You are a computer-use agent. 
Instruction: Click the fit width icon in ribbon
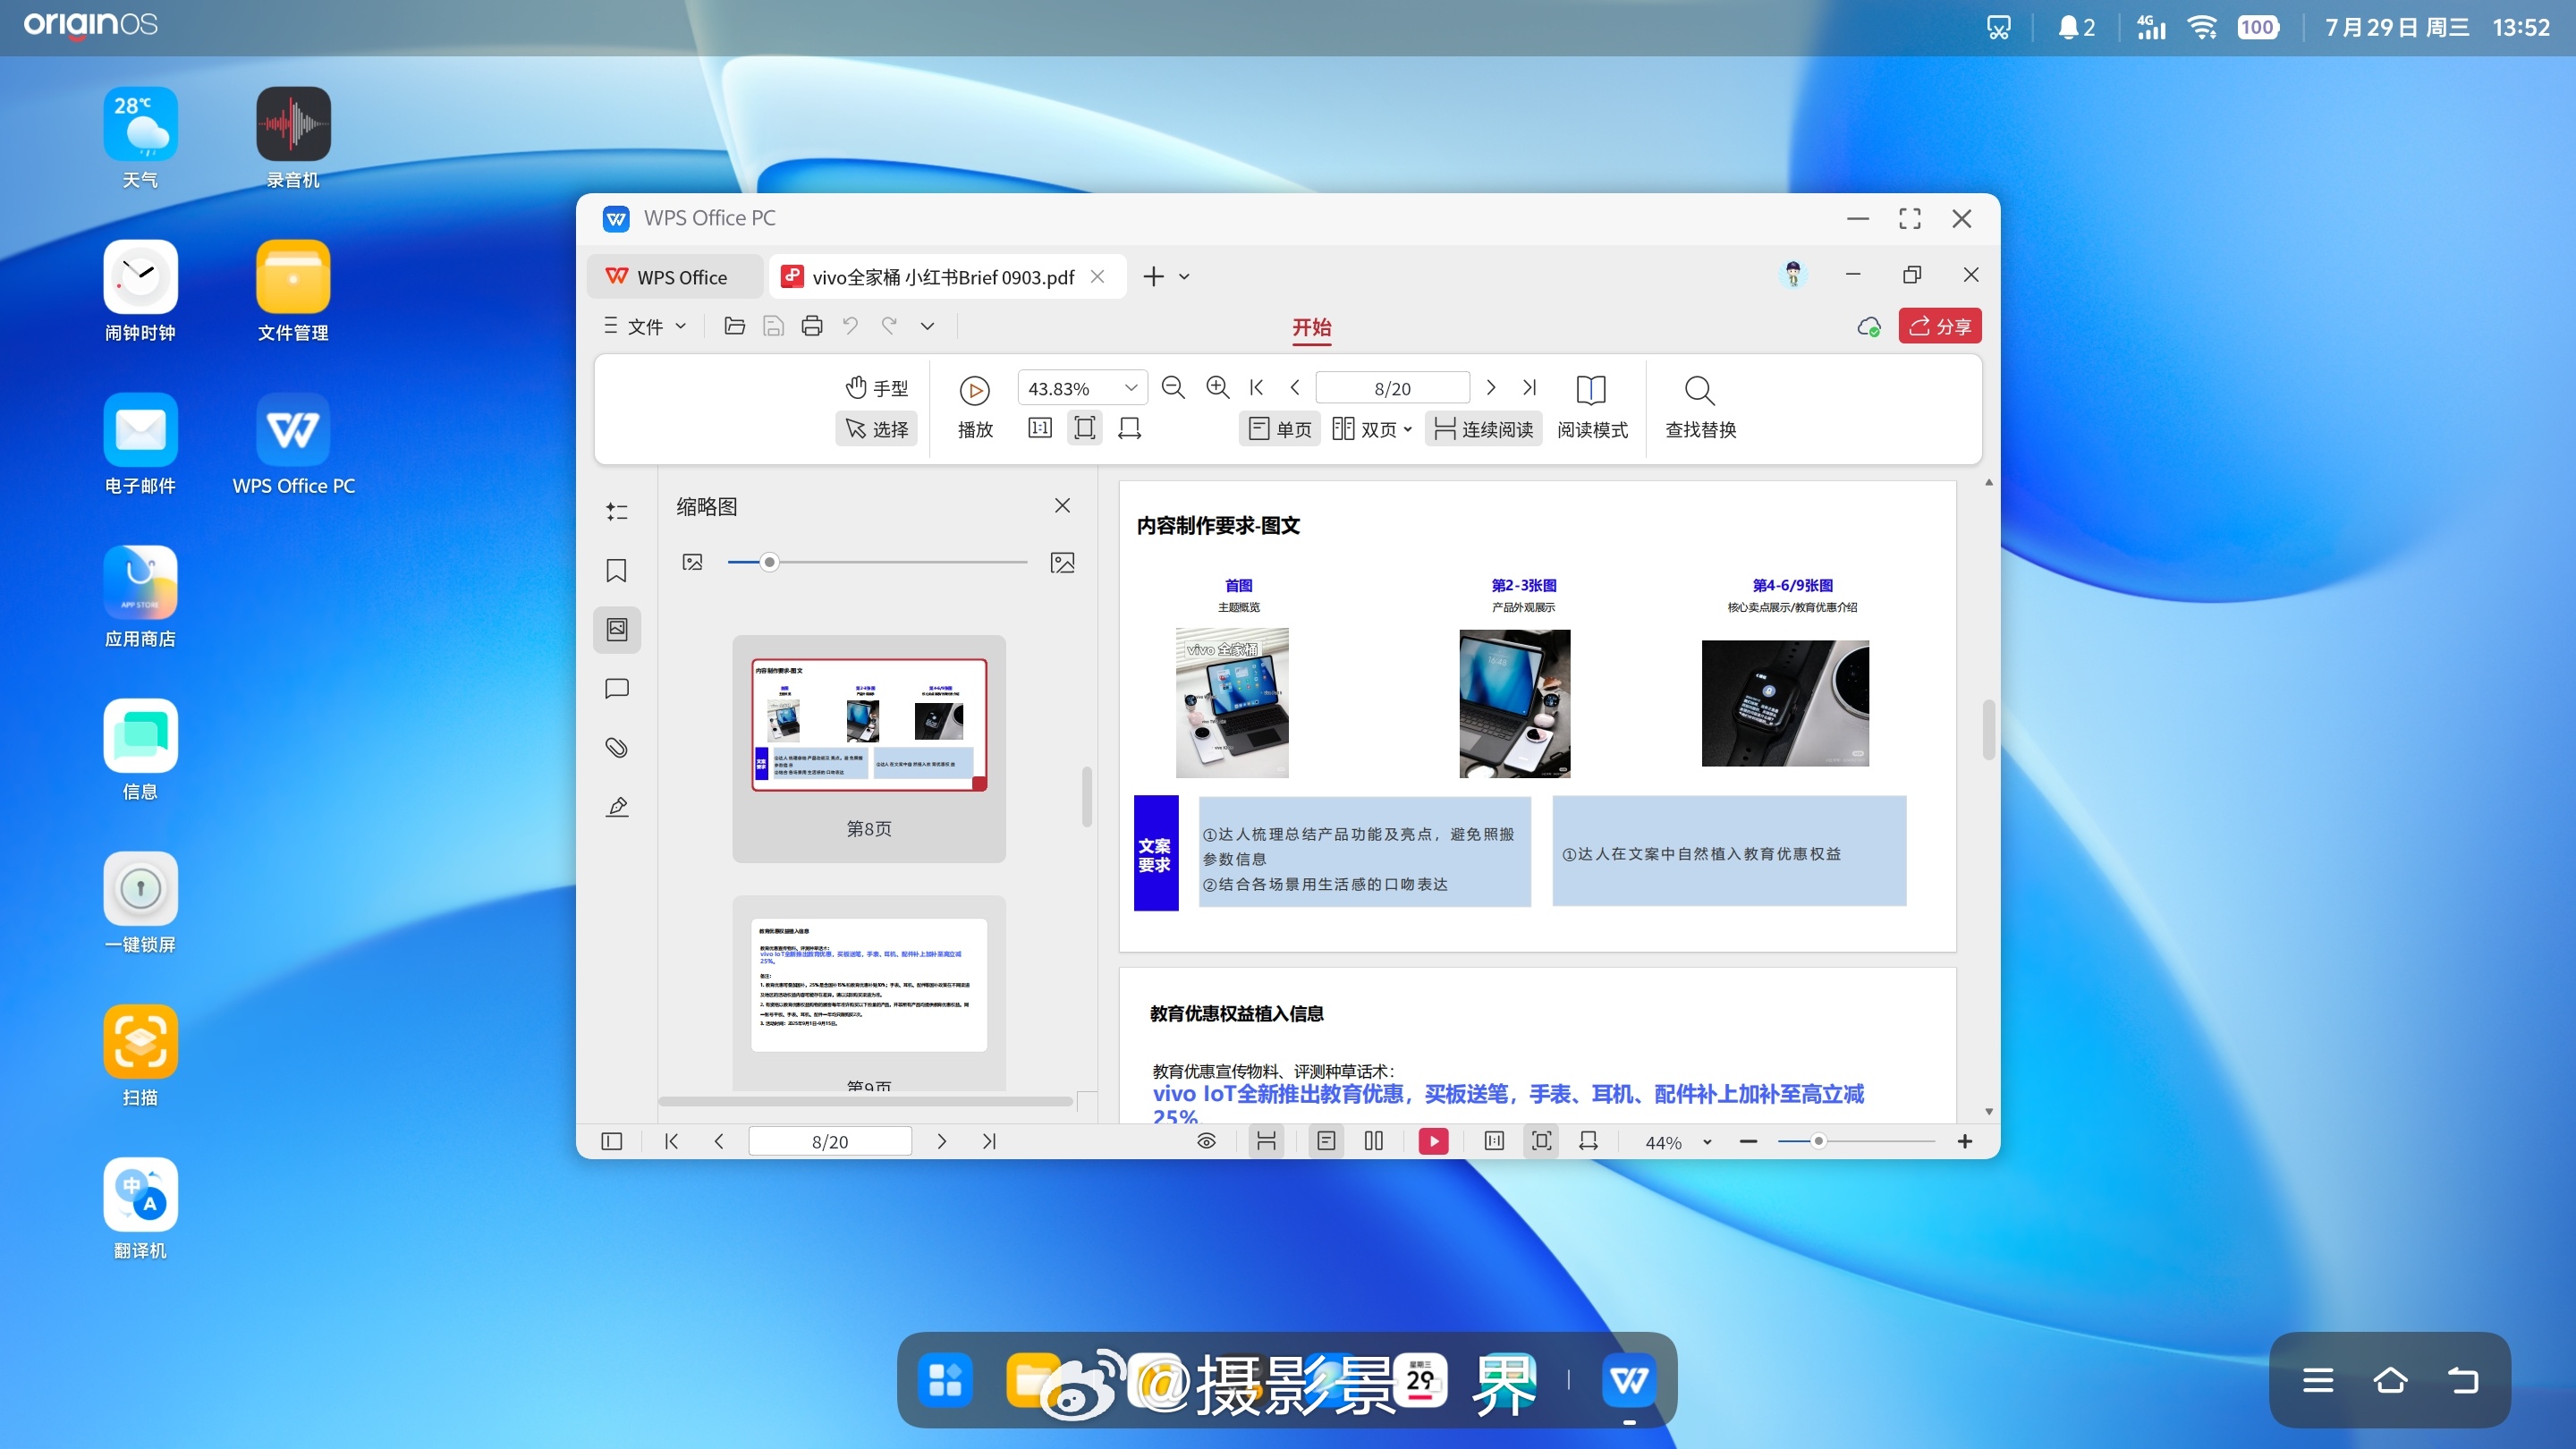(1130, 429)
